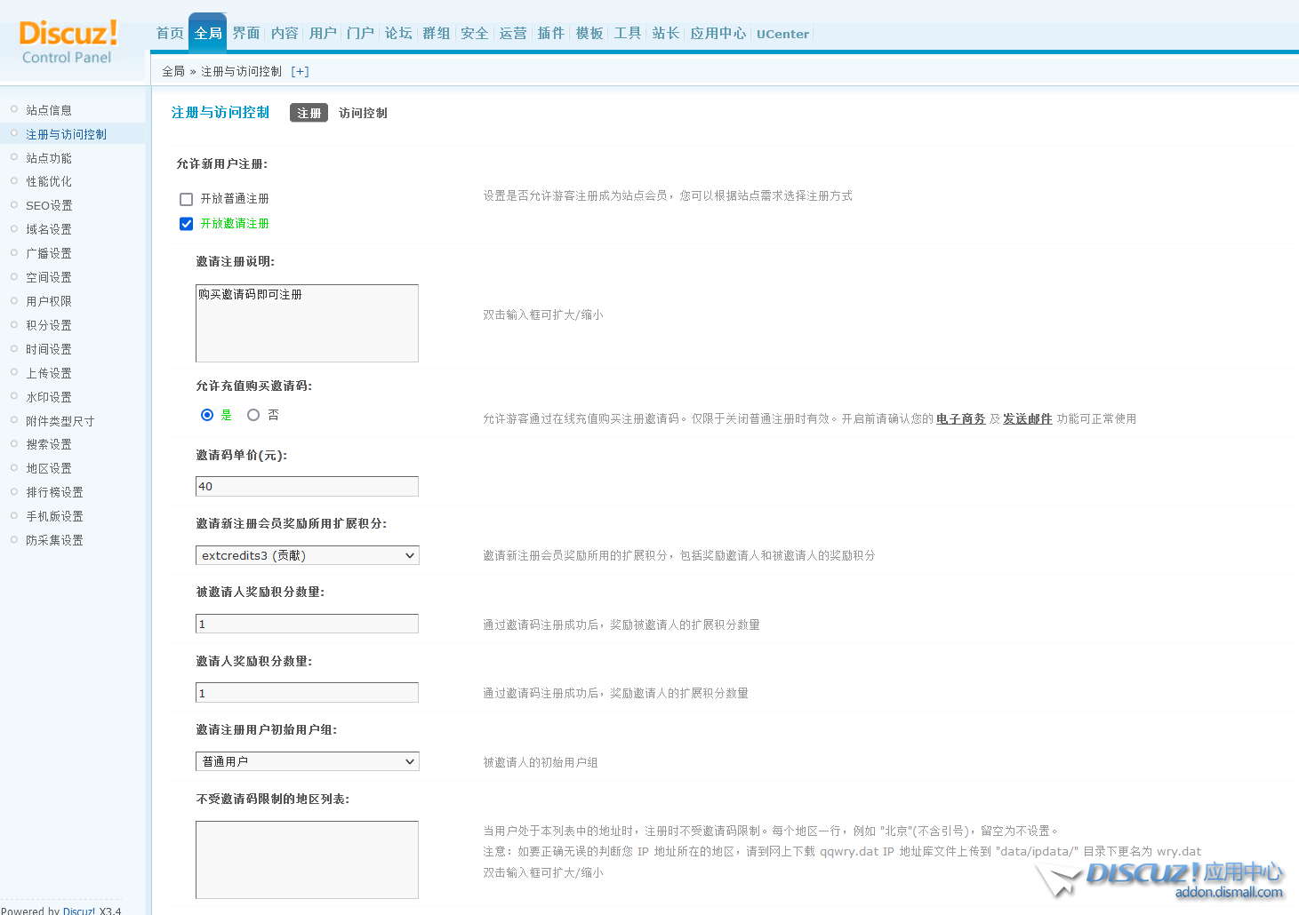This screenshot has height=915, width=1299.
Task: Select 否 for 允许充值购买邀请码
Action: (x=253, y=415)
